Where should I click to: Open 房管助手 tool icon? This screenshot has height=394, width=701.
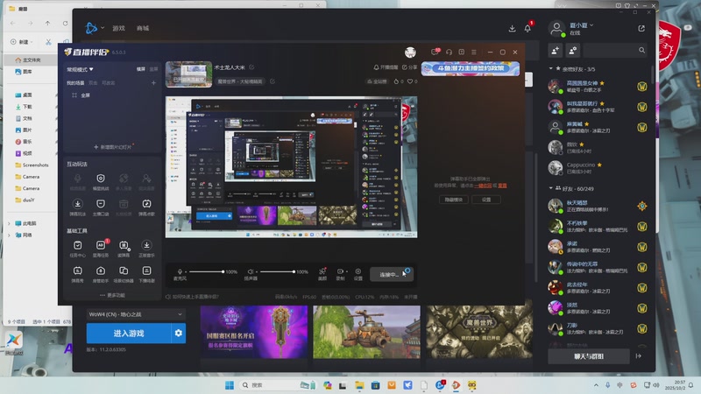coord(101,274)
